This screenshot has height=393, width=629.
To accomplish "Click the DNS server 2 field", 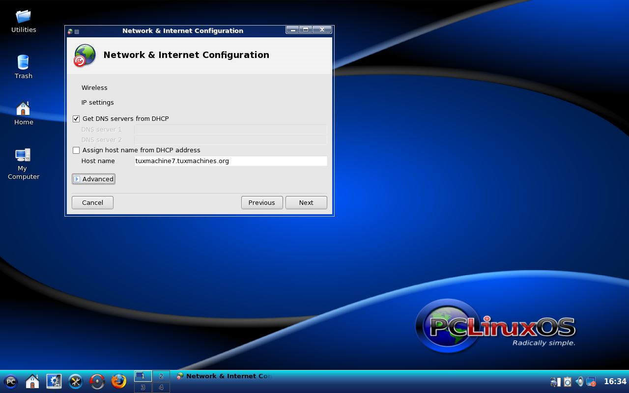I will click(x=230, y=140).
